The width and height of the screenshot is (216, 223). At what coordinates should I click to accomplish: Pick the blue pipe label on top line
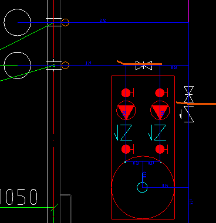pos(103,20)
